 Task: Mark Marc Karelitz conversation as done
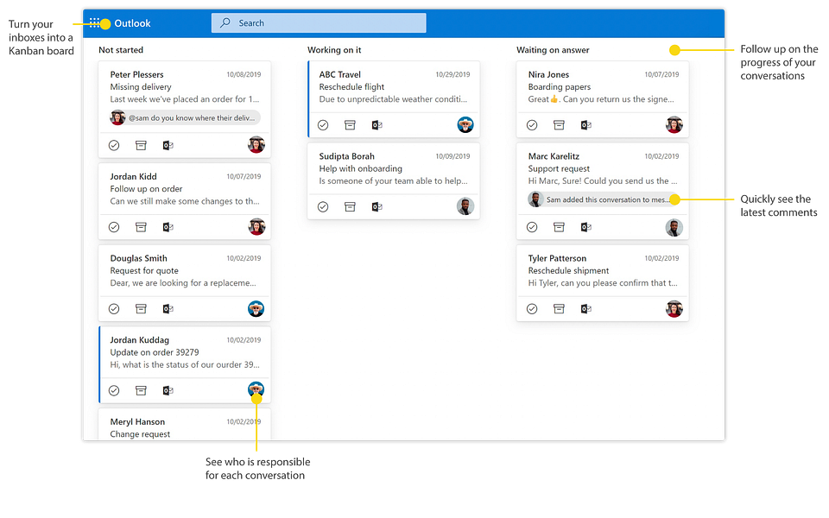point(532,227)
